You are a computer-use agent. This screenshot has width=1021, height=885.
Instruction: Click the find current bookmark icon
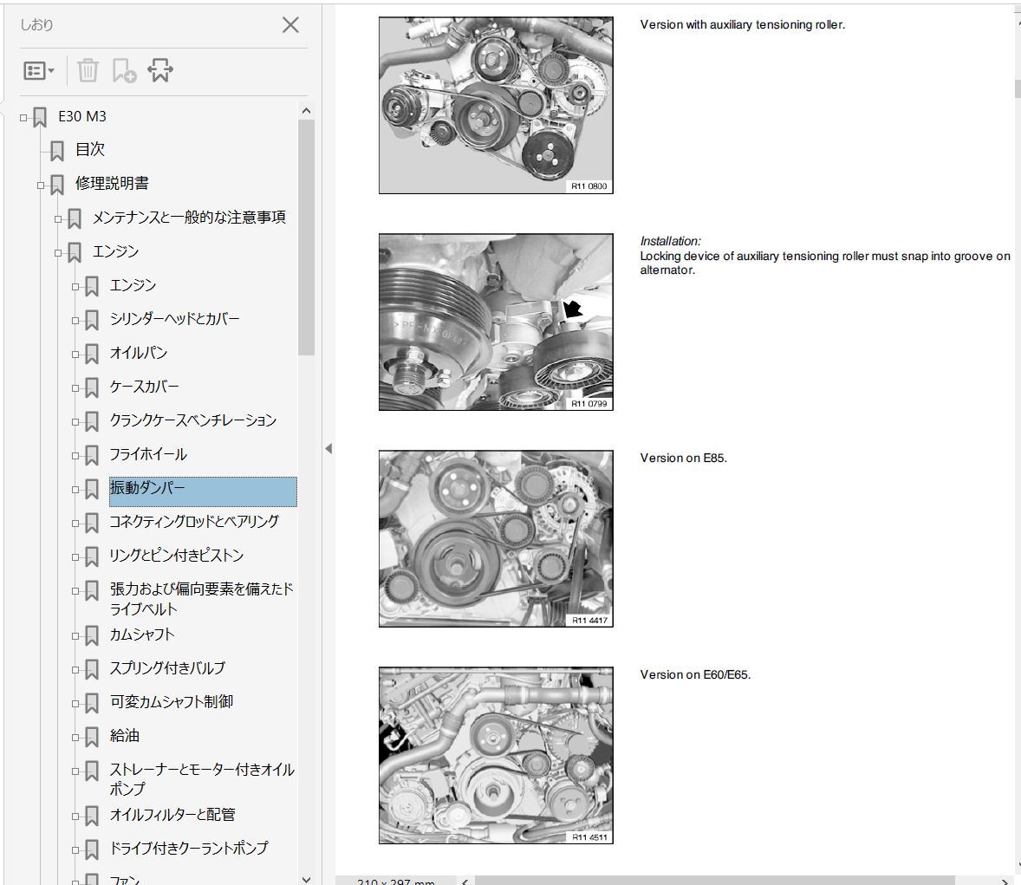tap(160, 70)
